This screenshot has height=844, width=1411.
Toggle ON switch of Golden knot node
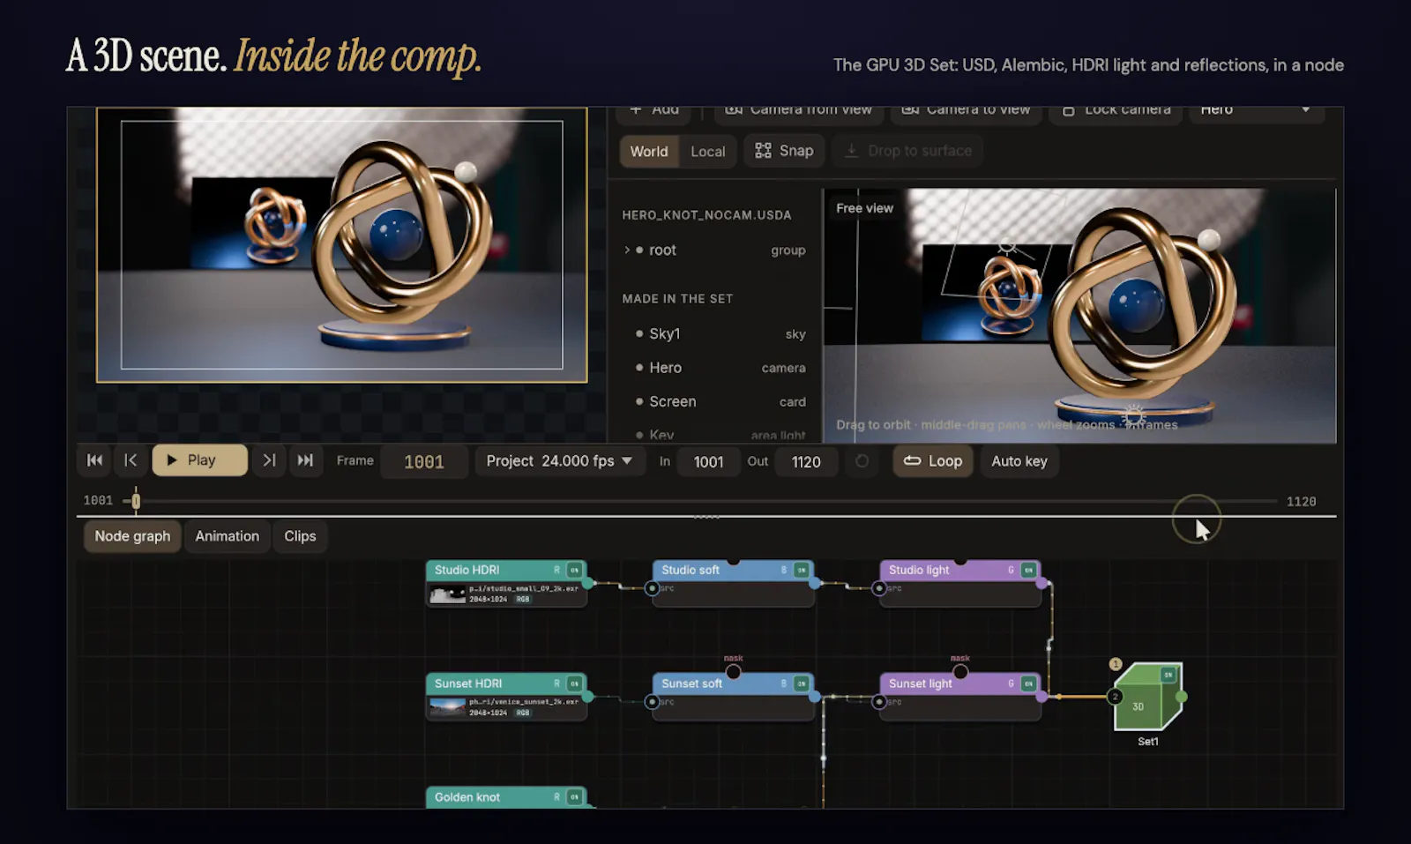point(574,797)
